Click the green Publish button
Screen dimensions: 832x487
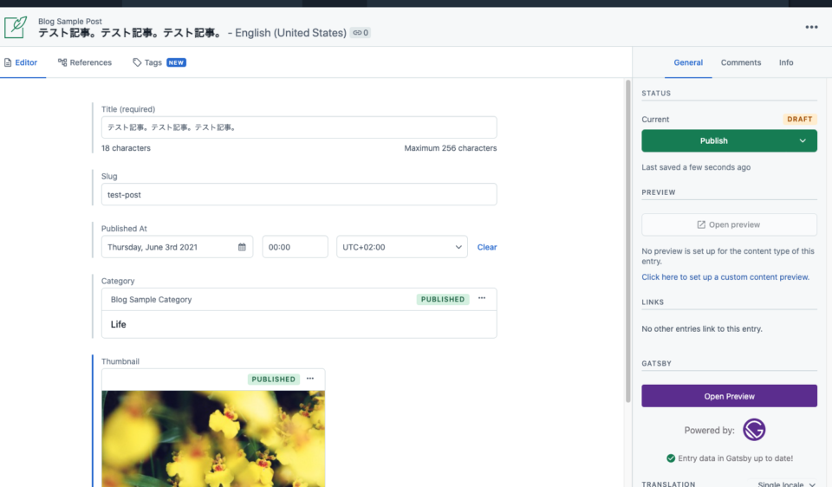pyautogui.click(x=713, y=141)
